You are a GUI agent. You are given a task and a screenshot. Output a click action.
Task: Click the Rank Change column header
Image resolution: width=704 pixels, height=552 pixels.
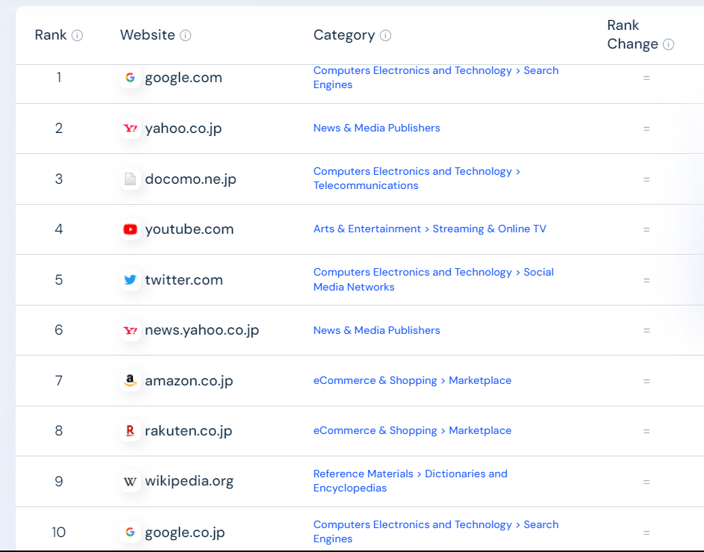[x=632, y=34]
